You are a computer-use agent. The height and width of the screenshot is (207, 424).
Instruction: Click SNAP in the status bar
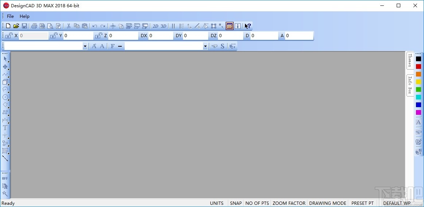point(236,203)
